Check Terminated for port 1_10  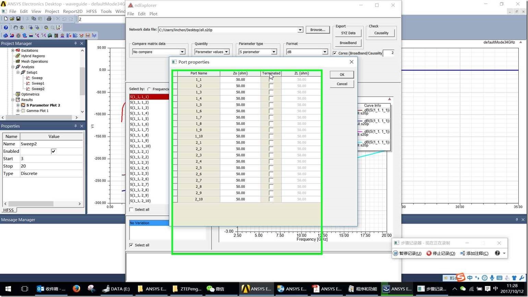point(271,136)
